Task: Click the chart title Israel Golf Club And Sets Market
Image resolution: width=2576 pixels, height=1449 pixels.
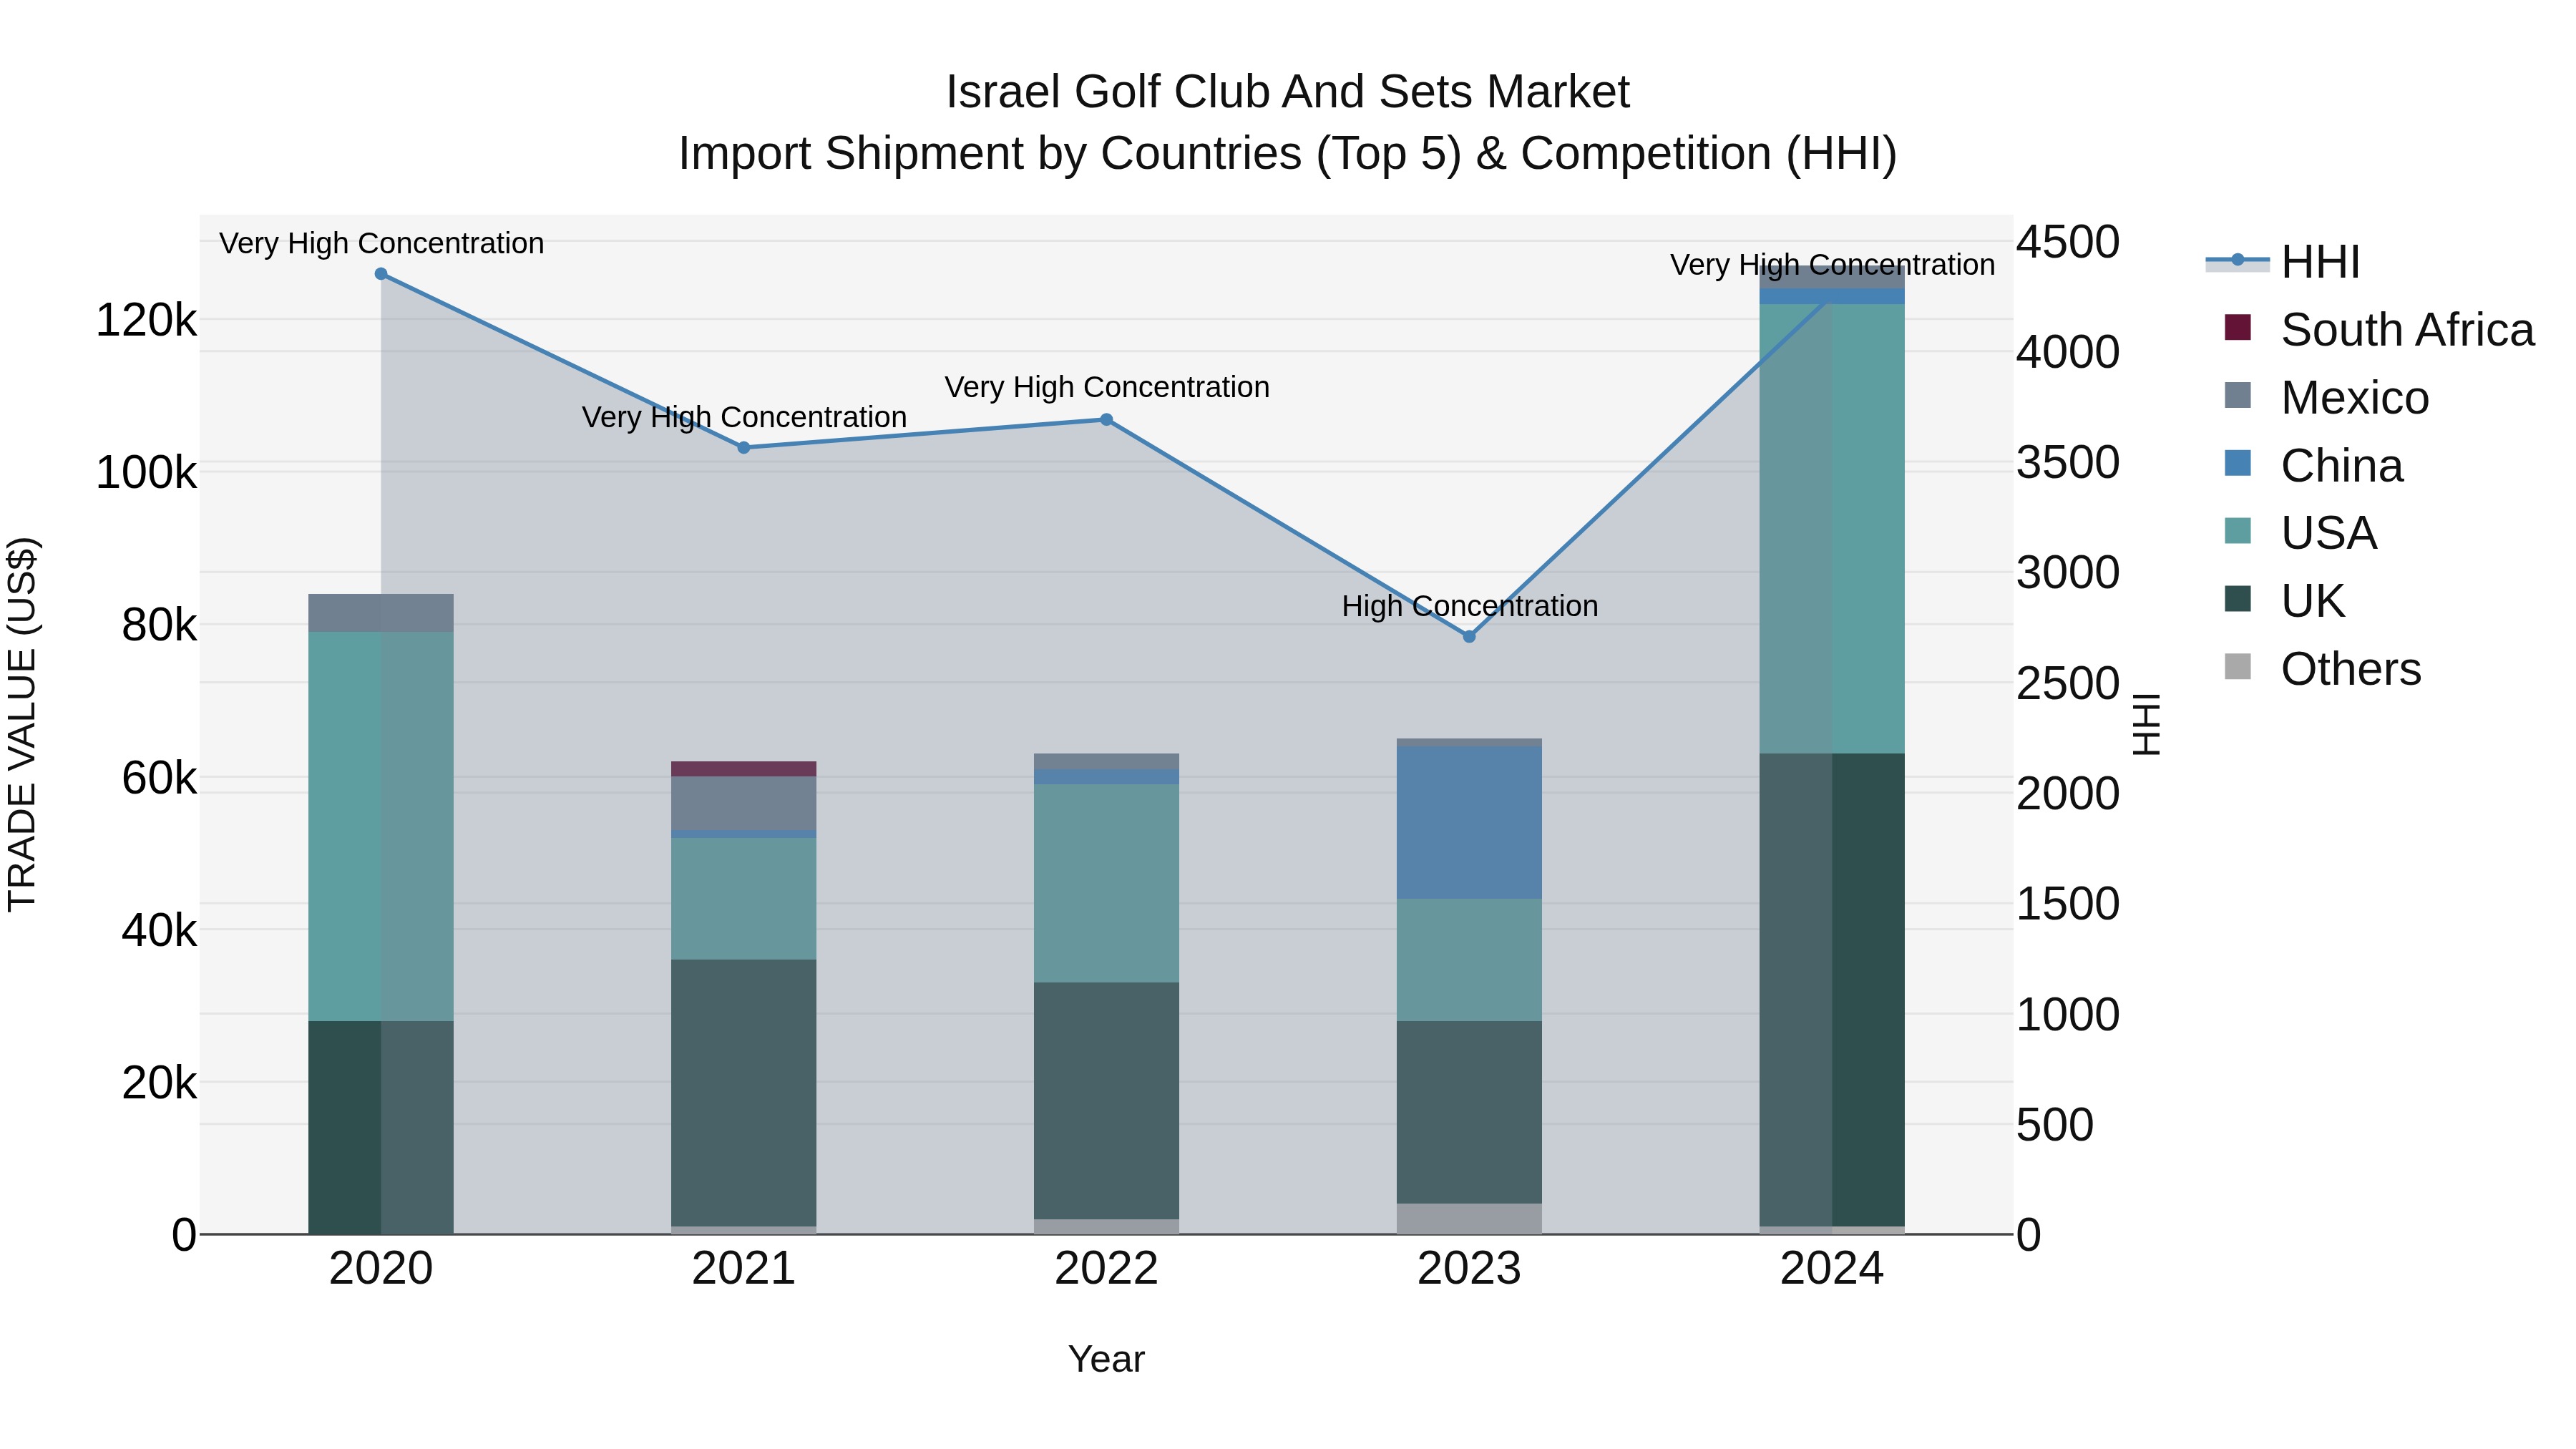Action: tap(1288, 92)
